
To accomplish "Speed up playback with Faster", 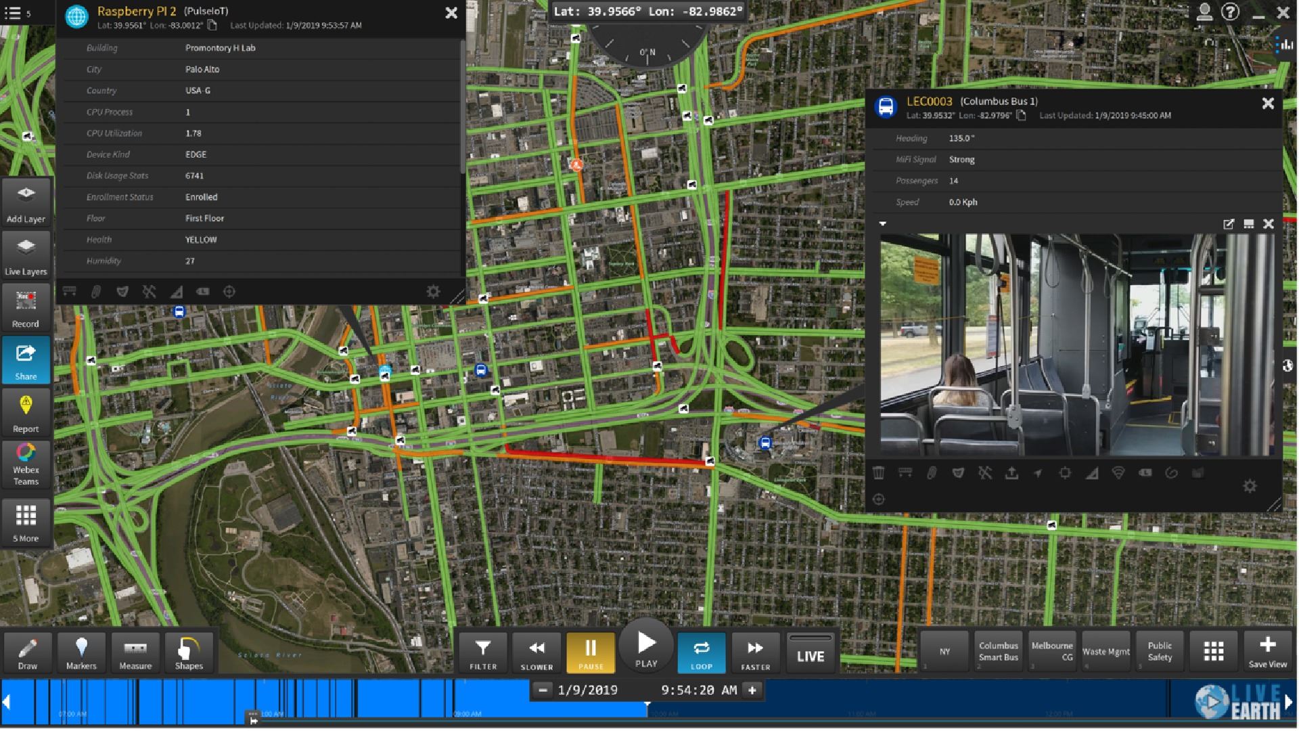I will [755, 652].
